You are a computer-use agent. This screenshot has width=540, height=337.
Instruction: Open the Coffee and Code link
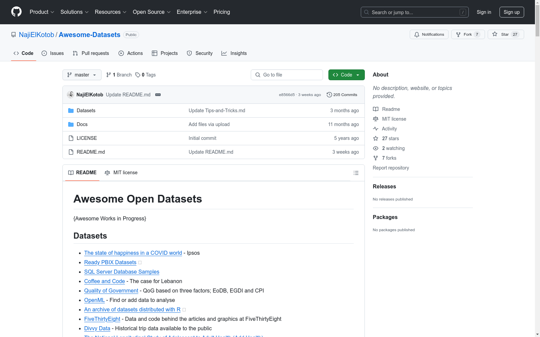(105, 281)
